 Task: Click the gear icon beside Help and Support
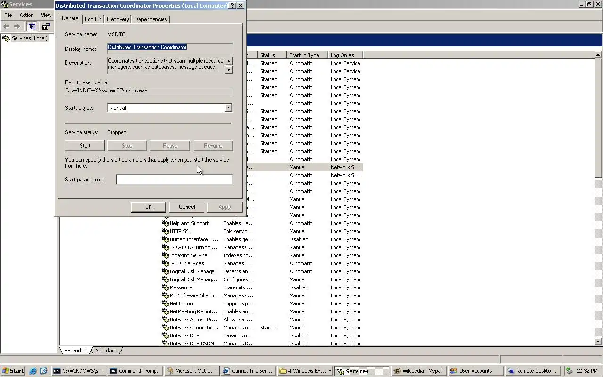(165, 223)
